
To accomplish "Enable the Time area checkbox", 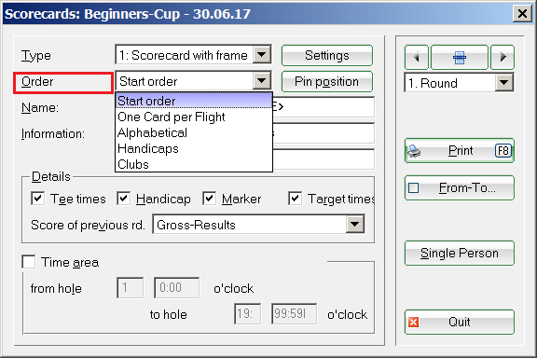I will pos(29,262).
